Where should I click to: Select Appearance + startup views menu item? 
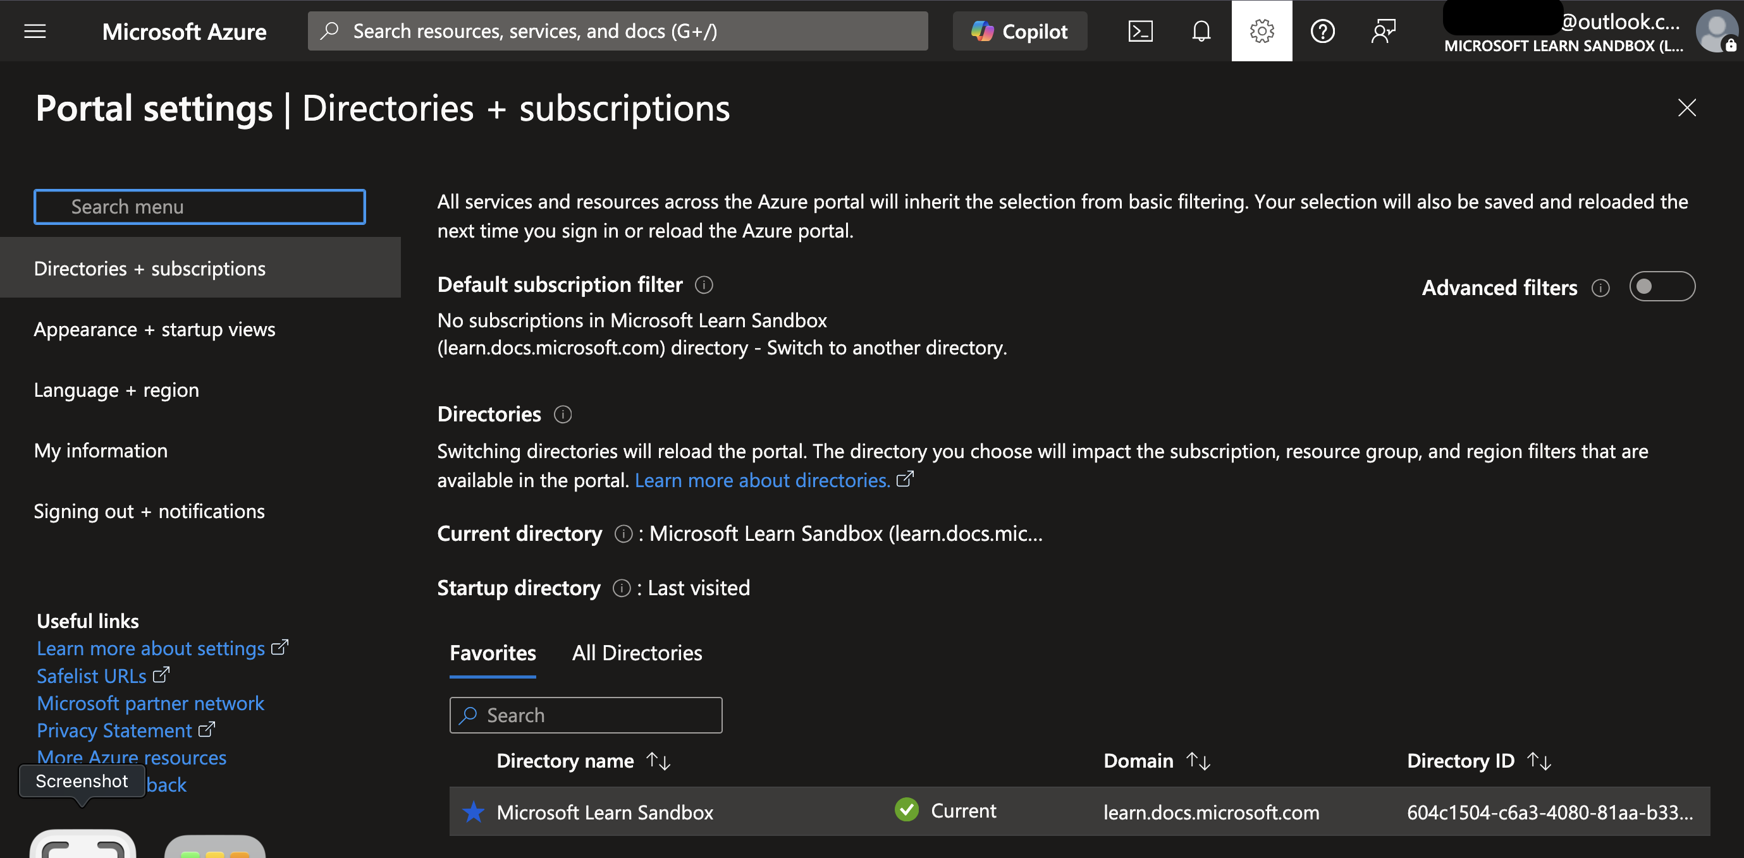pyautogui.click(x=154, y=330)
